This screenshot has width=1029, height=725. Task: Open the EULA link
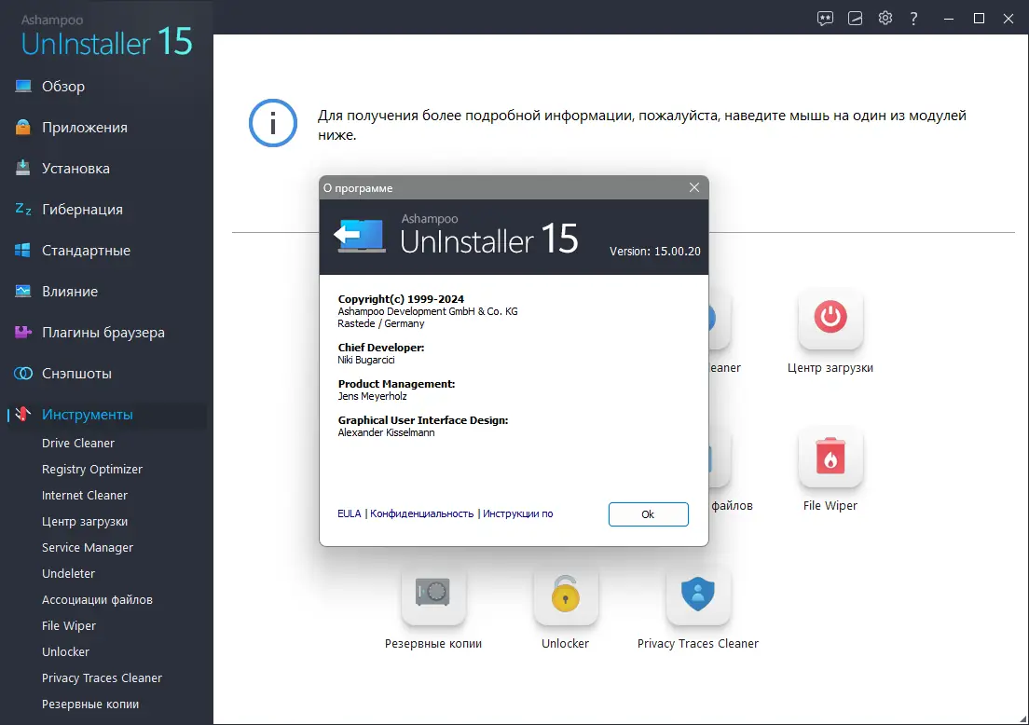point(349,513)
